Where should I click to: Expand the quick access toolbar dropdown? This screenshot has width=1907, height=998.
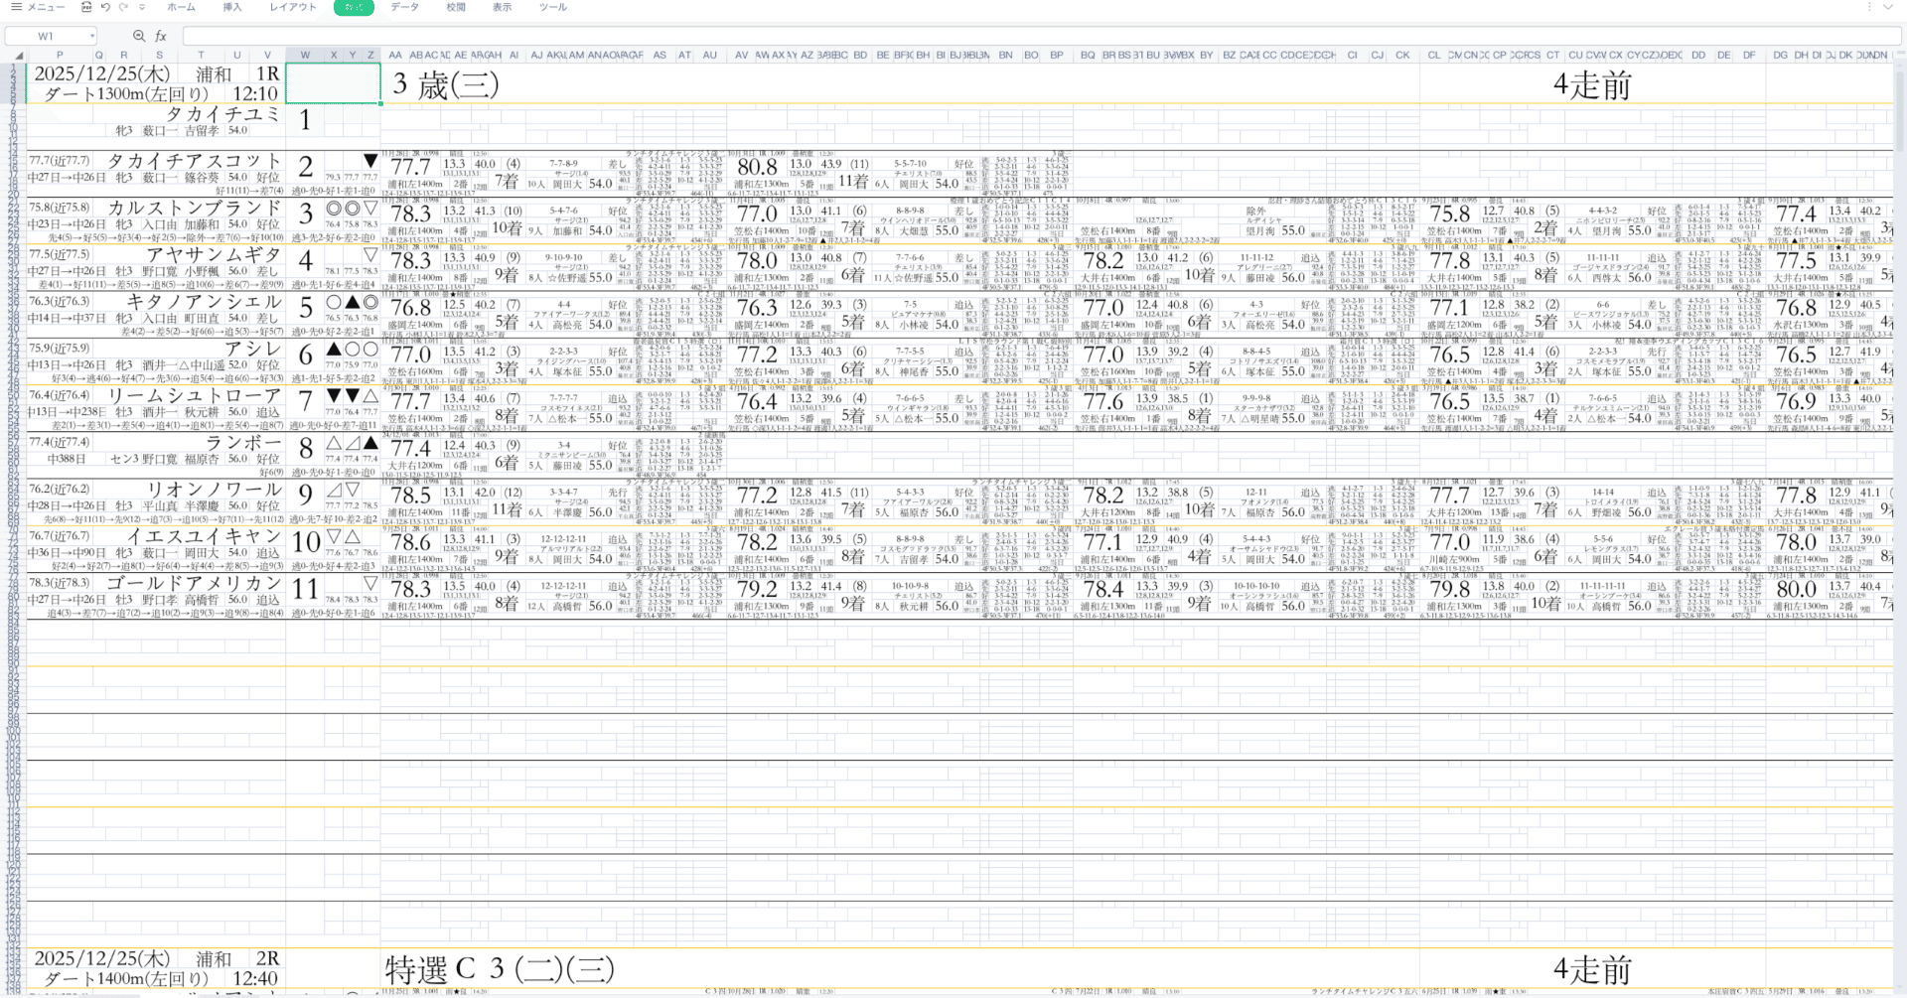coord(142,7)
